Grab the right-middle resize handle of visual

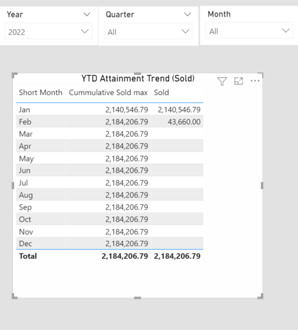262,186
